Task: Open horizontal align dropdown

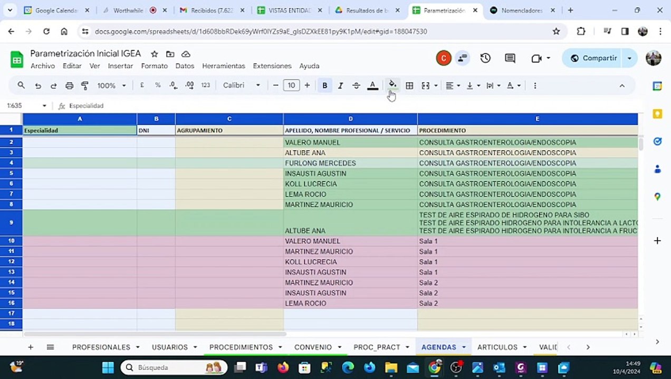Action: point(453,85)
